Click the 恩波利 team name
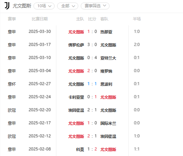 [x=106, y=84]
